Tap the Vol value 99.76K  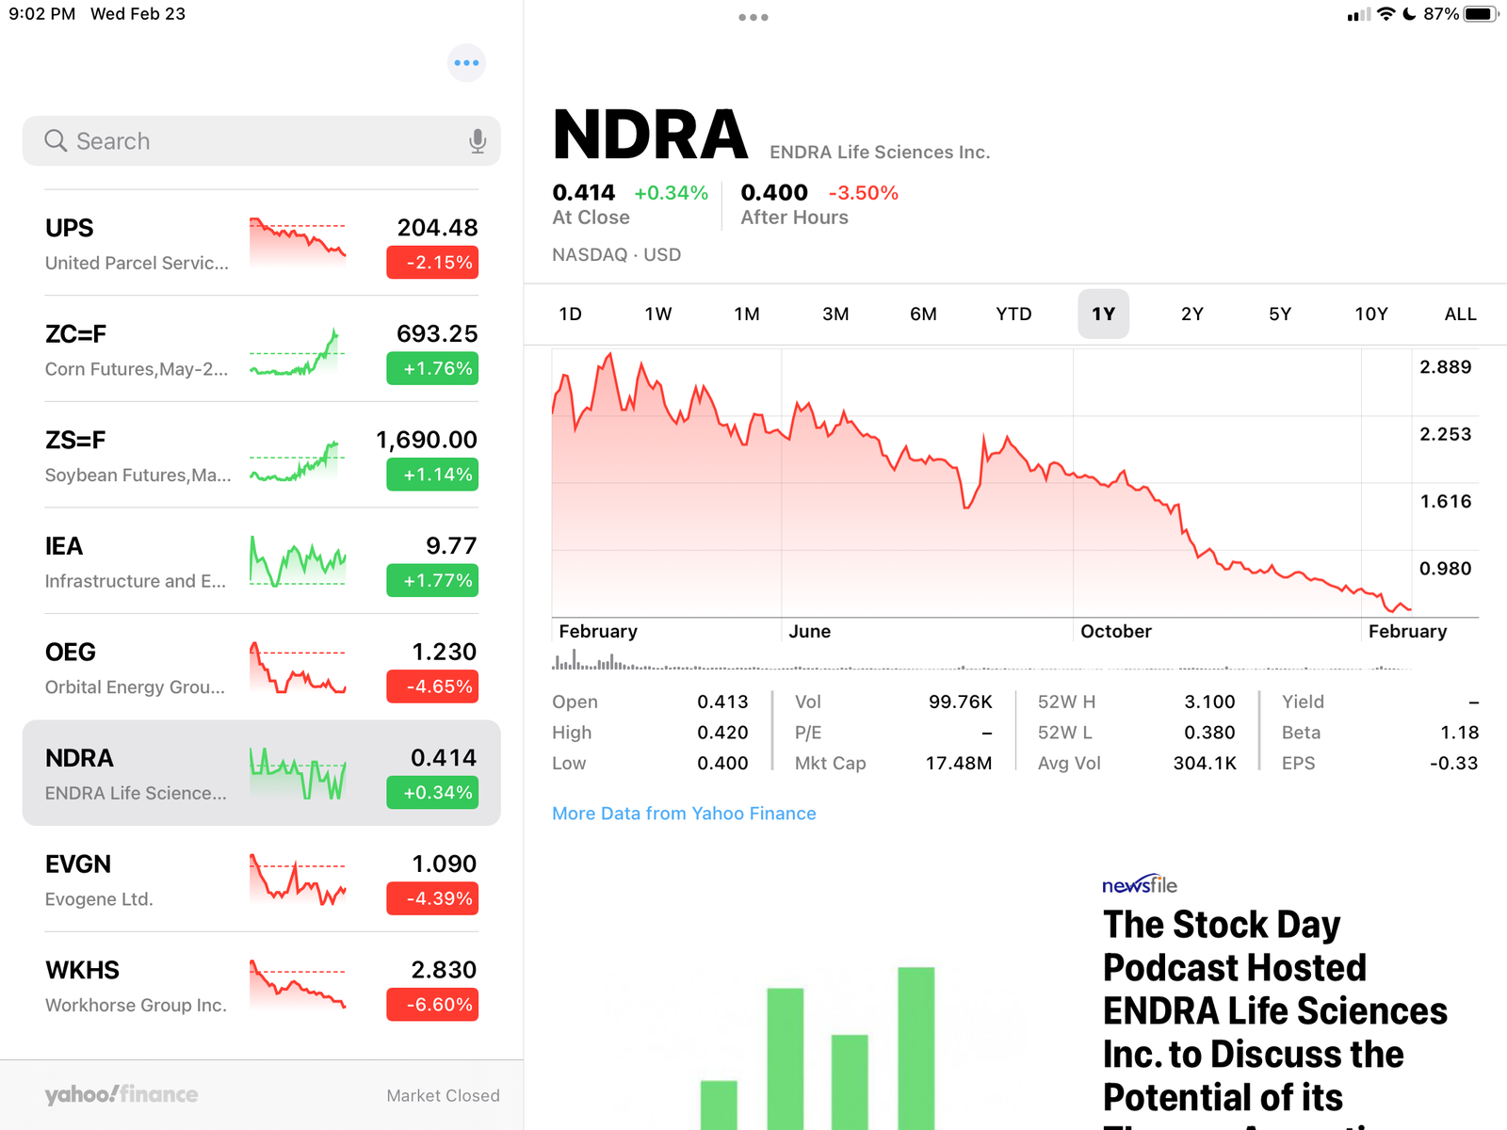click(961, 702)
